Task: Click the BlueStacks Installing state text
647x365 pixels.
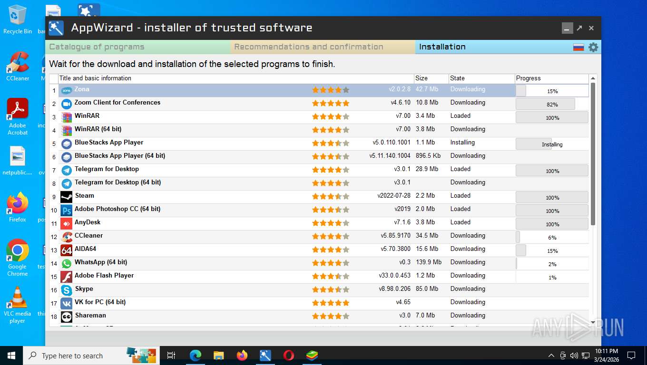Action: [462, 143]
